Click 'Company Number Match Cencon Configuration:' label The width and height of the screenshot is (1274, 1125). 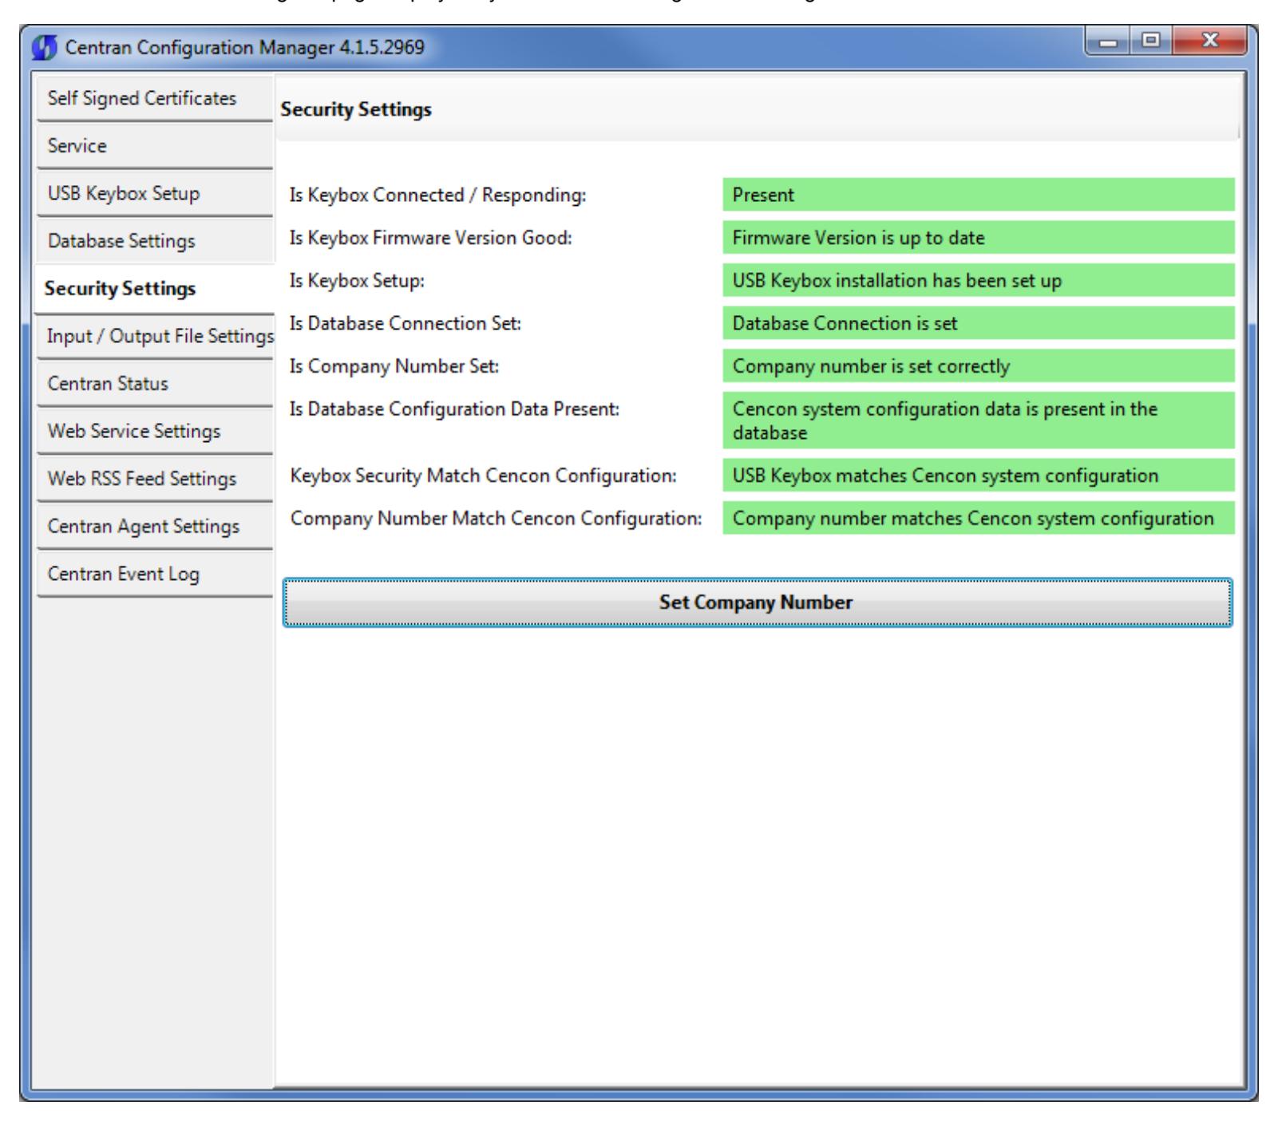click(496, 519)
